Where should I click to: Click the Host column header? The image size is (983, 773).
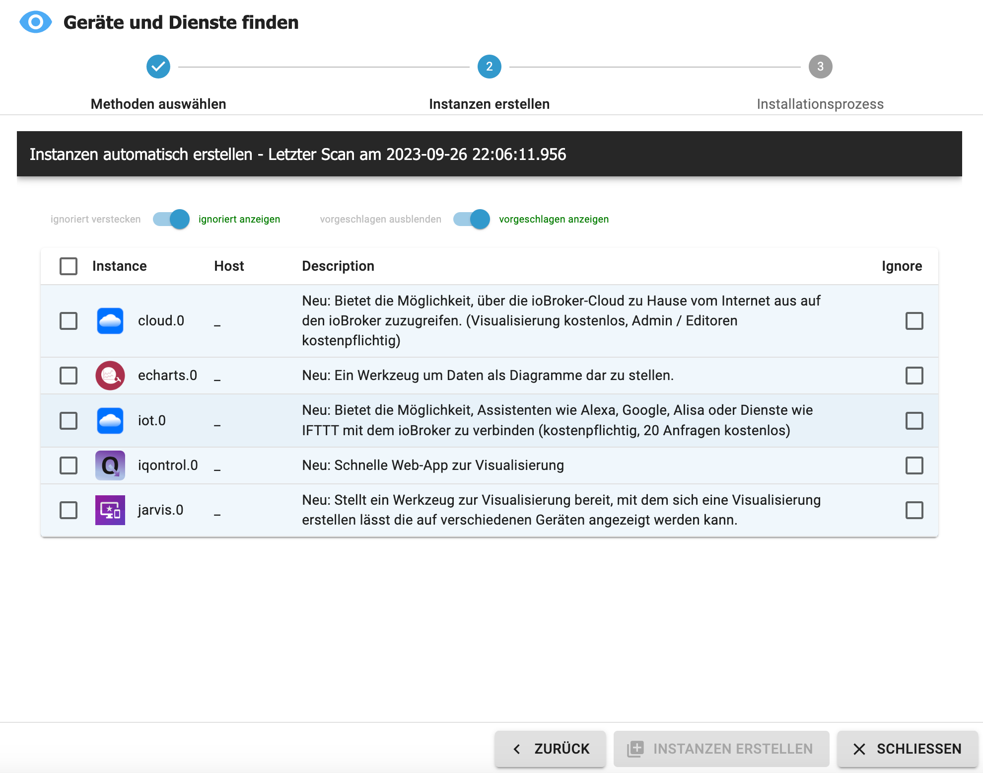click(x=229, y=266)
